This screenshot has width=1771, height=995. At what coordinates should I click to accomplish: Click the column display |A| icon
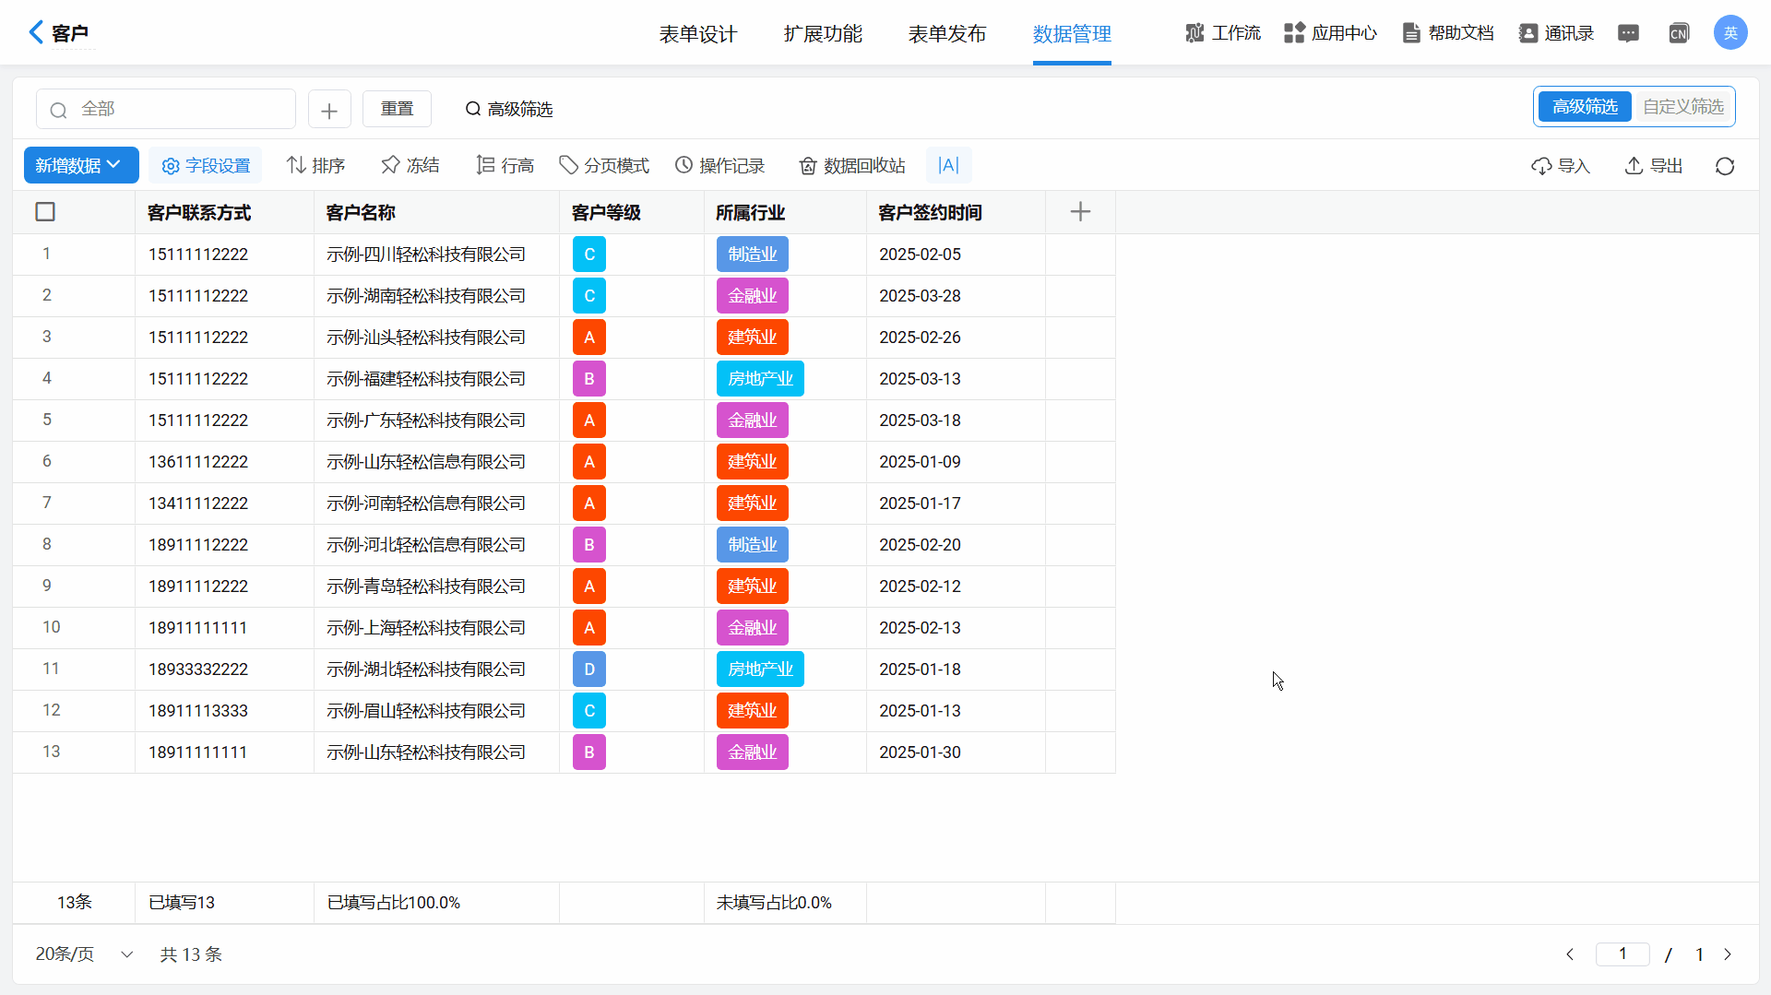click(x=948, y=165)
